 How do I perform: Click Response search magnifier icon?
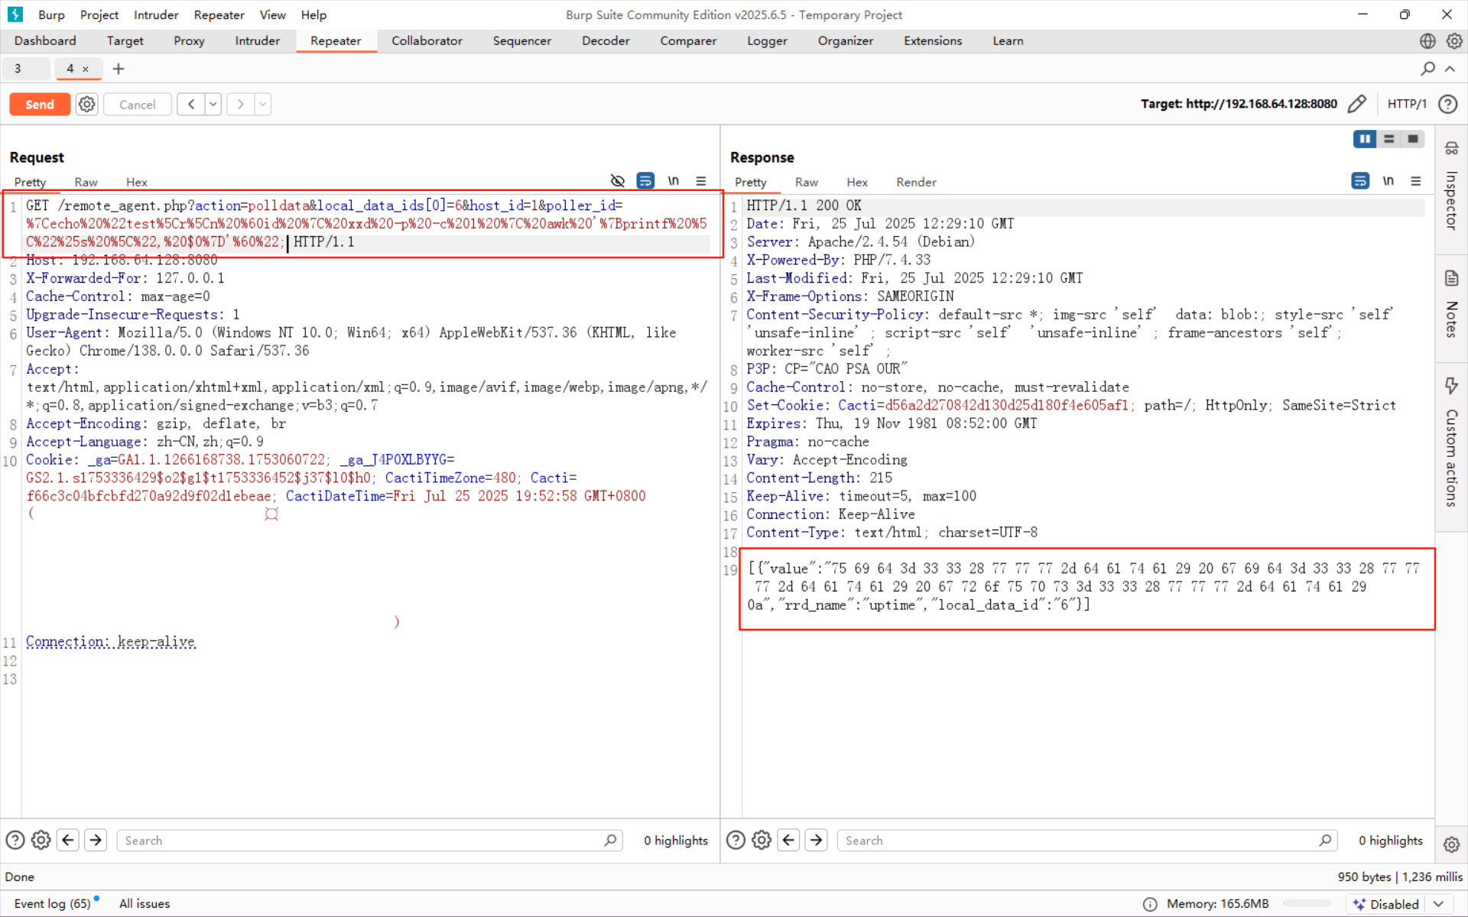pyautogui.click(x=1325, y=841)
